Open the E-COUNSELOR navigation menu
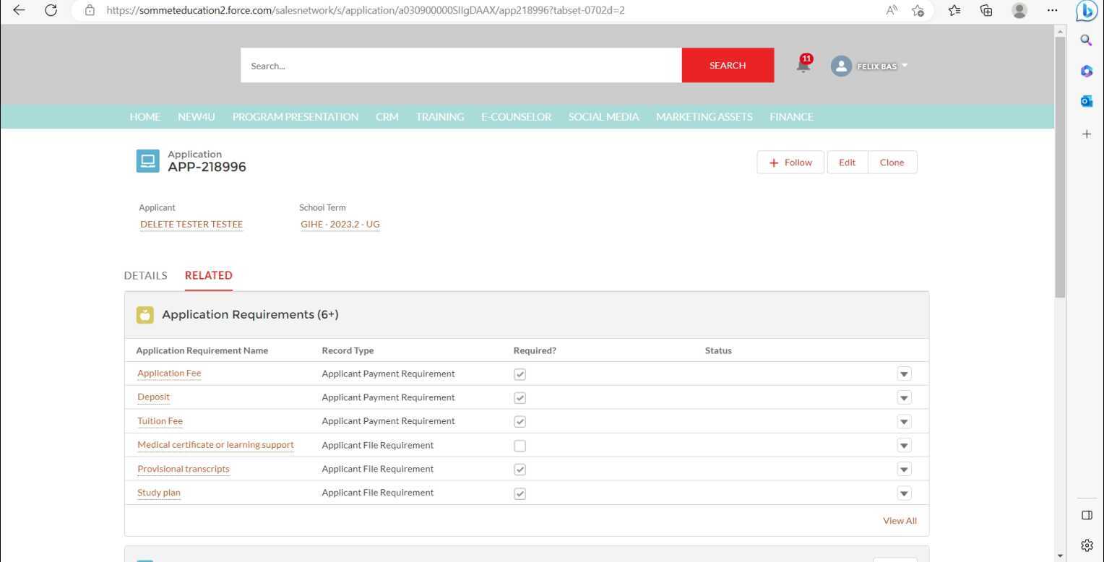Image resolution: width=1104 pixels, height=562 pixels. click(516, 117)
